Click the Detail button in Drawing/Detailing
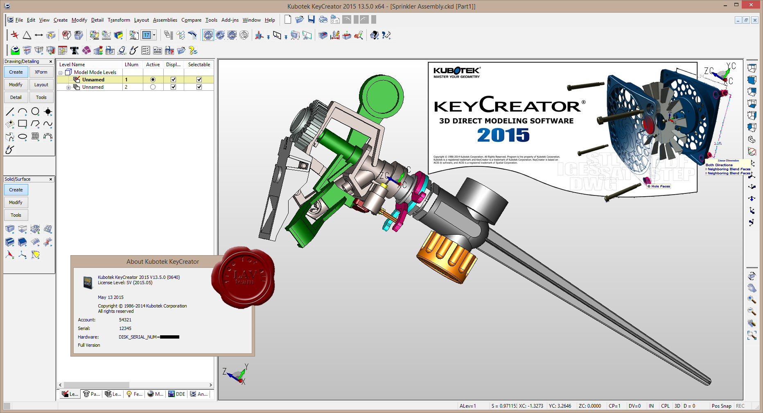Screen dimensions: 763x413 pyautogui.click(x=16, y=97)
